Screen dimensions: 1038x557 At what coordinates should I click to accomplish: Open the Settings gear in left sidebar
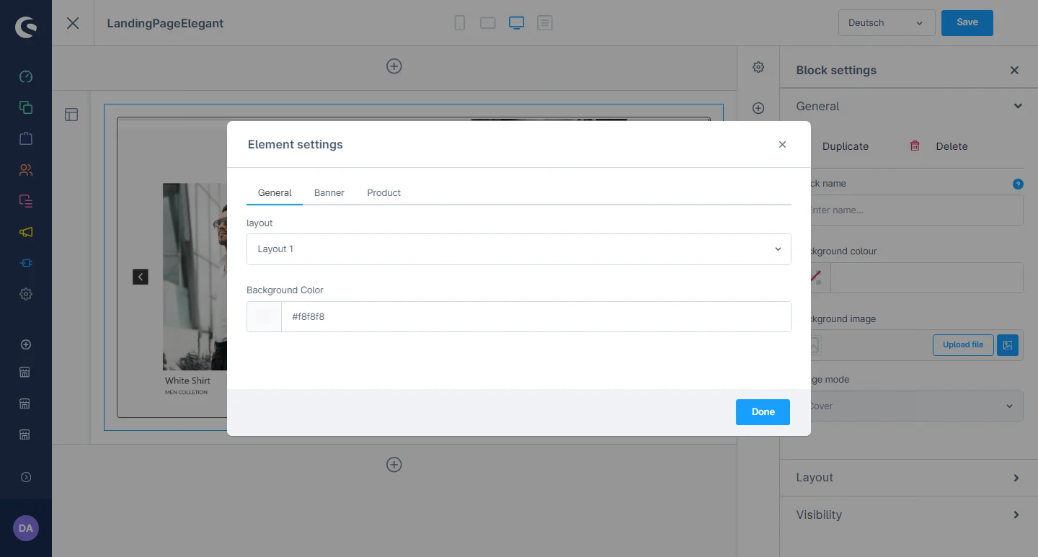pos(26,294)
